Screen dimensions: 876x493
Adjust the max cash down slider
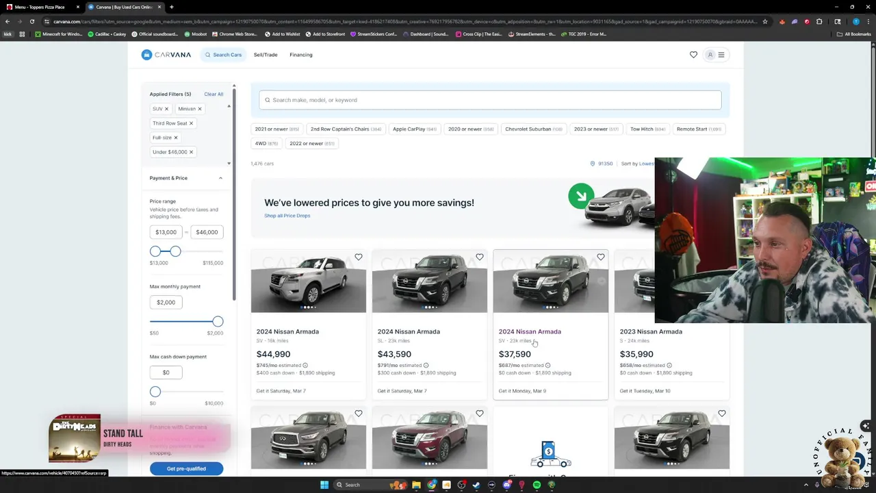155,392
